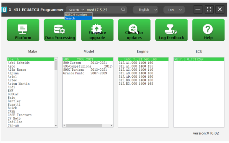Click the Check for updates tile

coord(134,30)
